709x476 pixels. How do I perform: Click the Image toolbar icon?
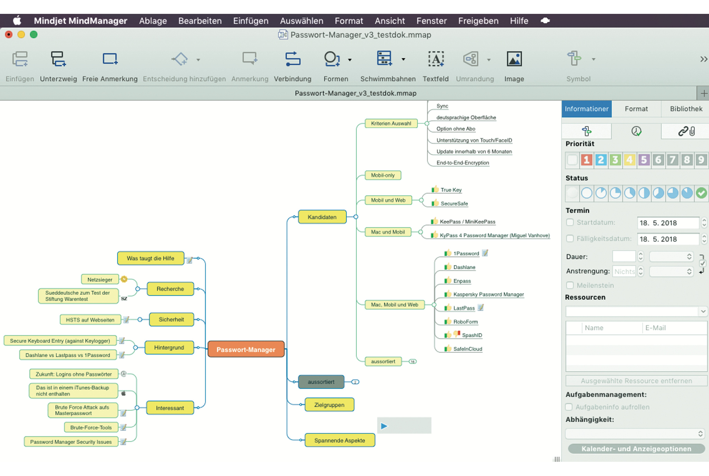pyautogui.click(x=514, y=59)
